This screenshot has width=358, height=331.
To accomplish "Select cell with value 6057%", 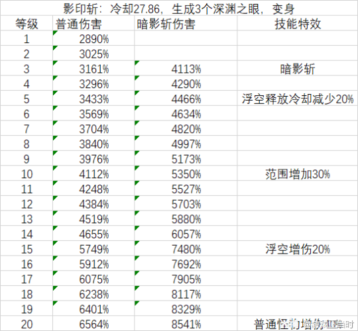I will pyautogui.click(x=186, y=234).
